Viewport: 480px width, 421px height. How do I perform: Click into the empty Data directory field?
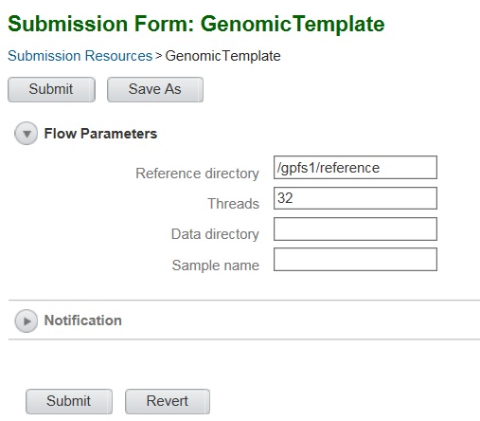point(355,229)
